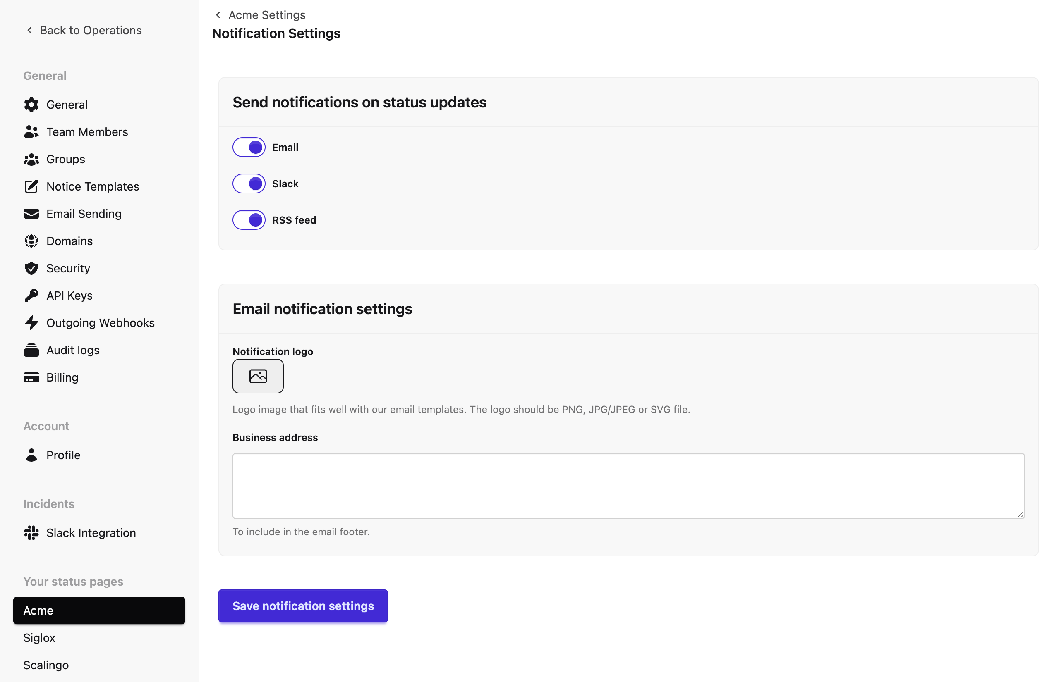Screen dimensions: 1059x682
Task: Click the Profile person icon
Action: [31, 455]
